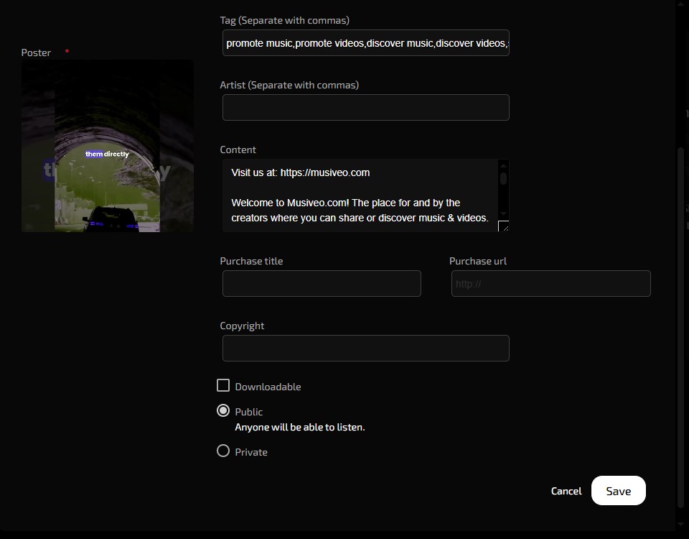This screenshot has width=689, height=539.
Task: Click the Purchase title field
Action: (322, 283)
